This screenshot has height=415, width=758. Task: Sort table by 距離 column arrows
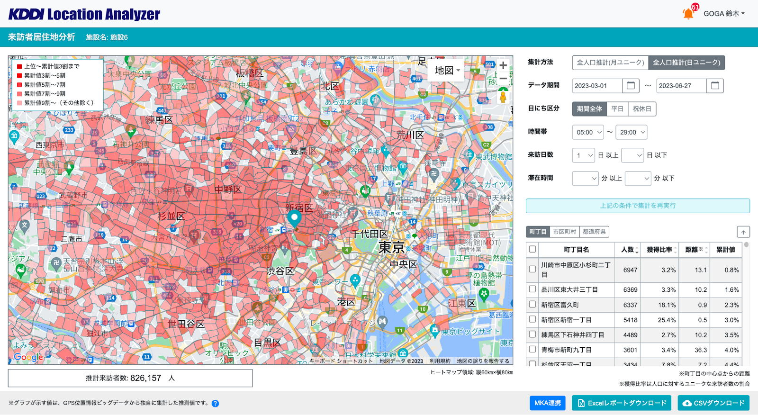706,250
